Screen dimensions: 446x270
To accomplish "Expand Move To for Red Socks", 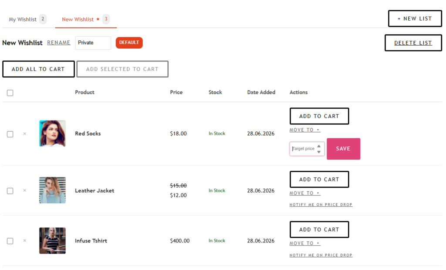I will pyautogui.click(x=304, y=130).
